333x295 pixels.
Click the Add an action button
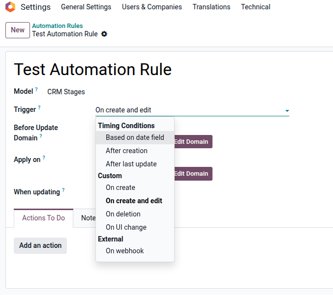pos(40,245)
